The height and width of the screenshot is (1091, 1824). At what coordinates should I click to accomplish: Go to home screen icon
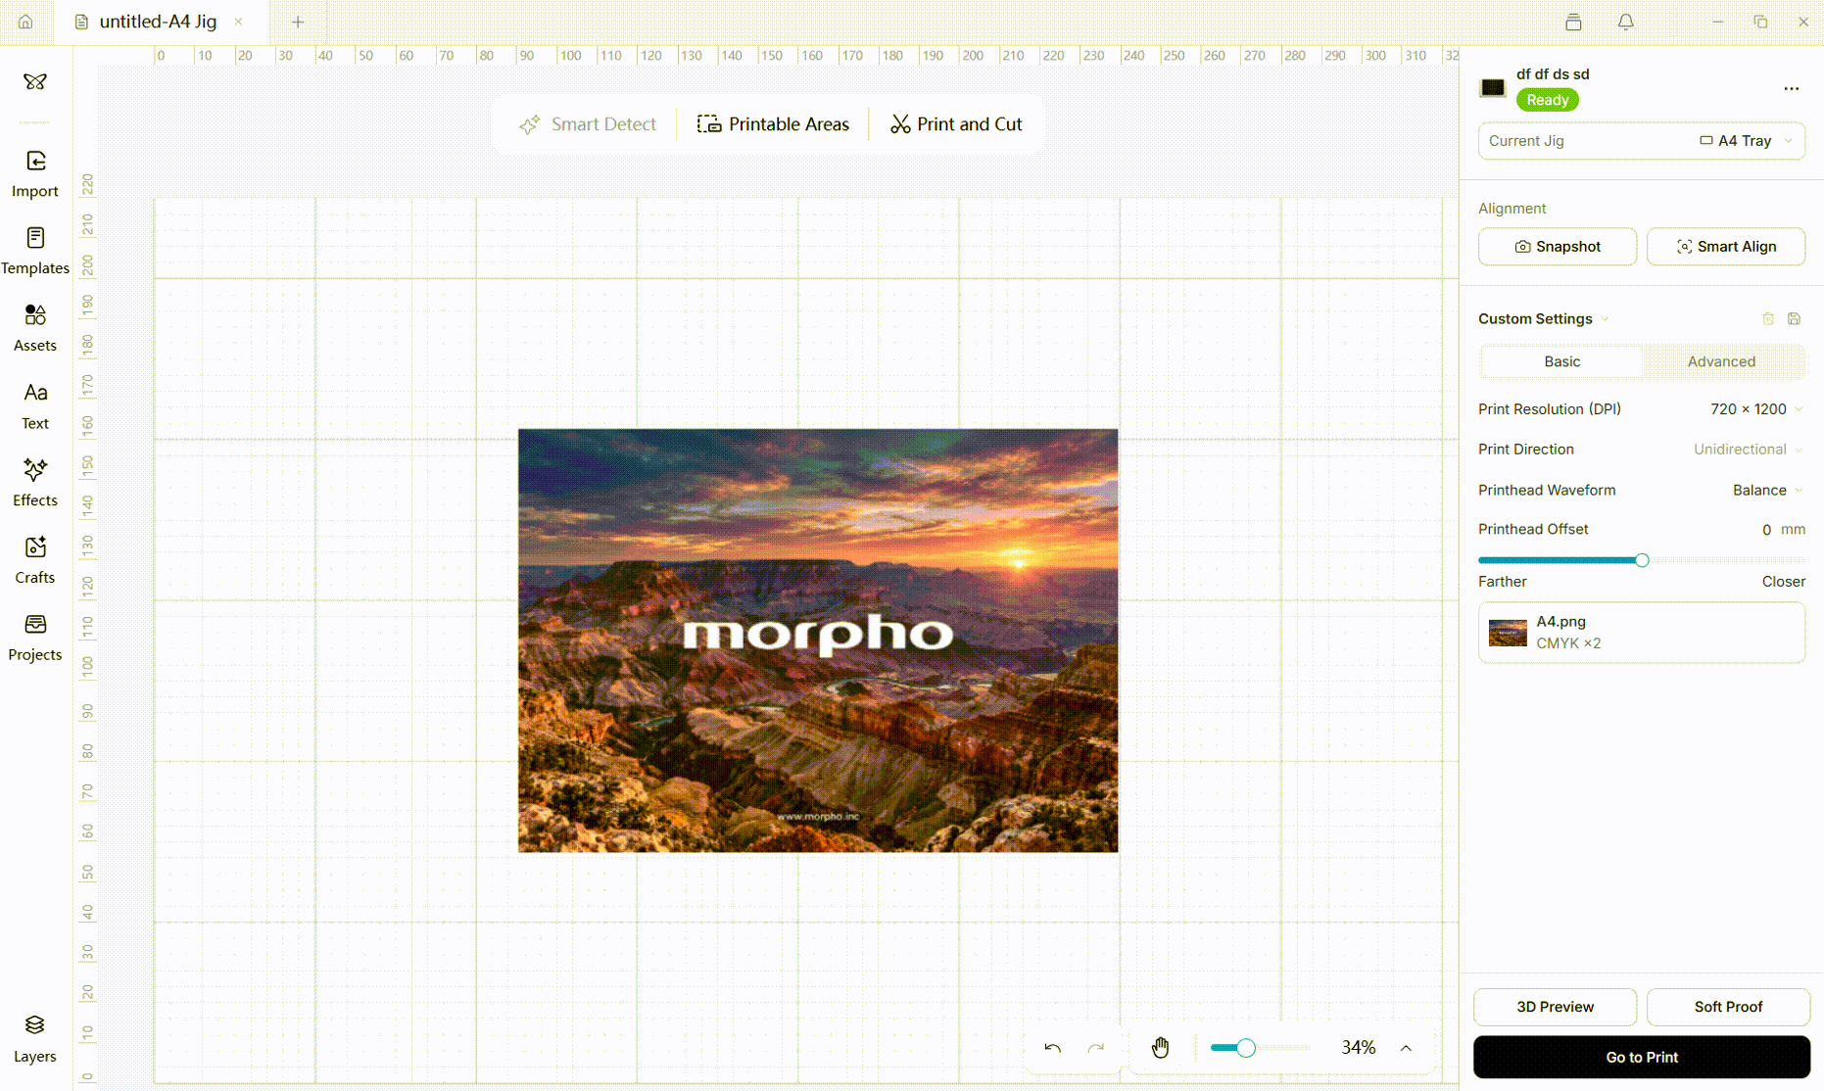(x=25, y=22)
